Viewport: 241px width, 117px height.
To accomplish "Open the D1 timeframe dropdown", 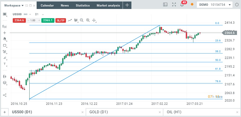I will pos(39,14).
